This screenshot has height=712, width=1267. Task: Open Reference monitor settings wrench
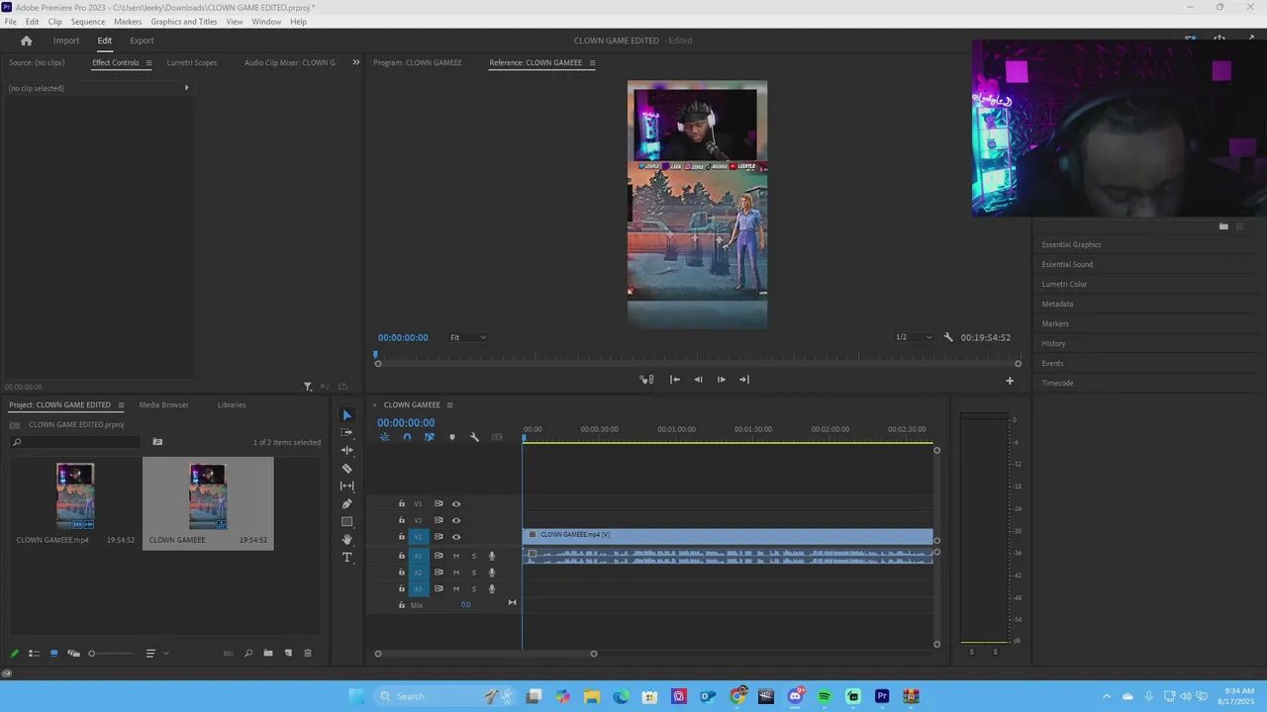pyautogui.click(x=948, y=337)
